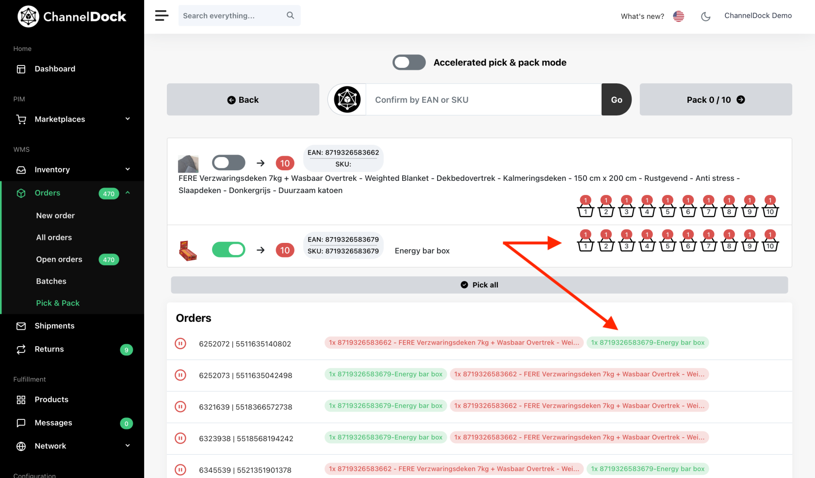Focus the Confirm by EAN or SKU field
The height and width of the screenshot is (478, 815).
pyautogui.click(x=484, y=99)
